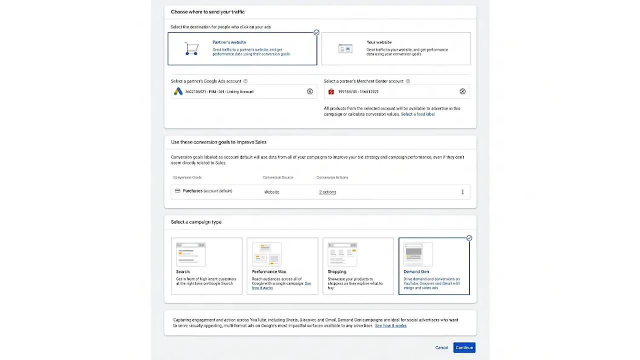Open Select a feed label link
The width and height of the screenshot is (640, 360).
click(418, 114)
